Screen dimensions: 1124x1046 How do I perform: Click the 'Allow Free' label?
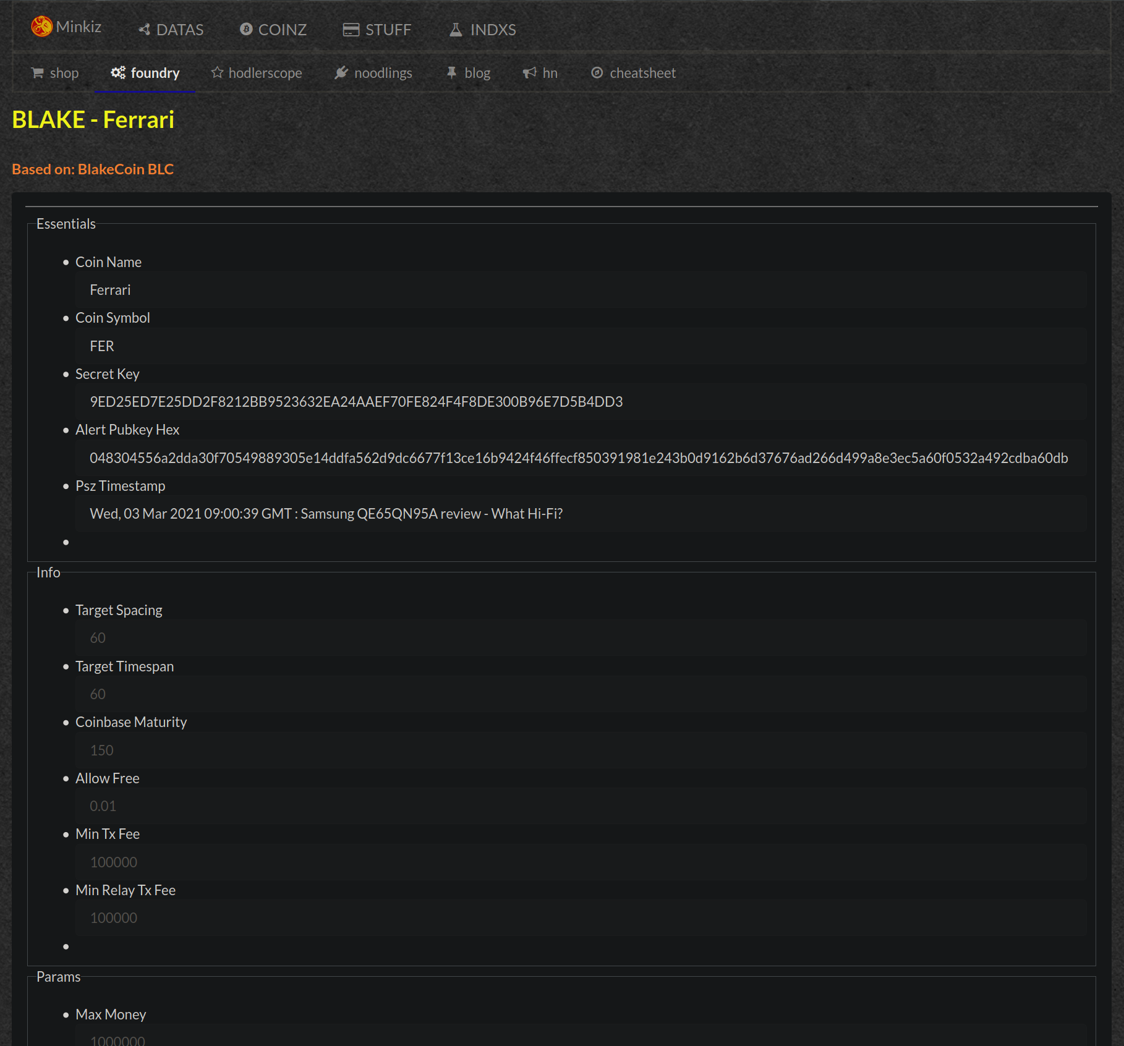108,778
